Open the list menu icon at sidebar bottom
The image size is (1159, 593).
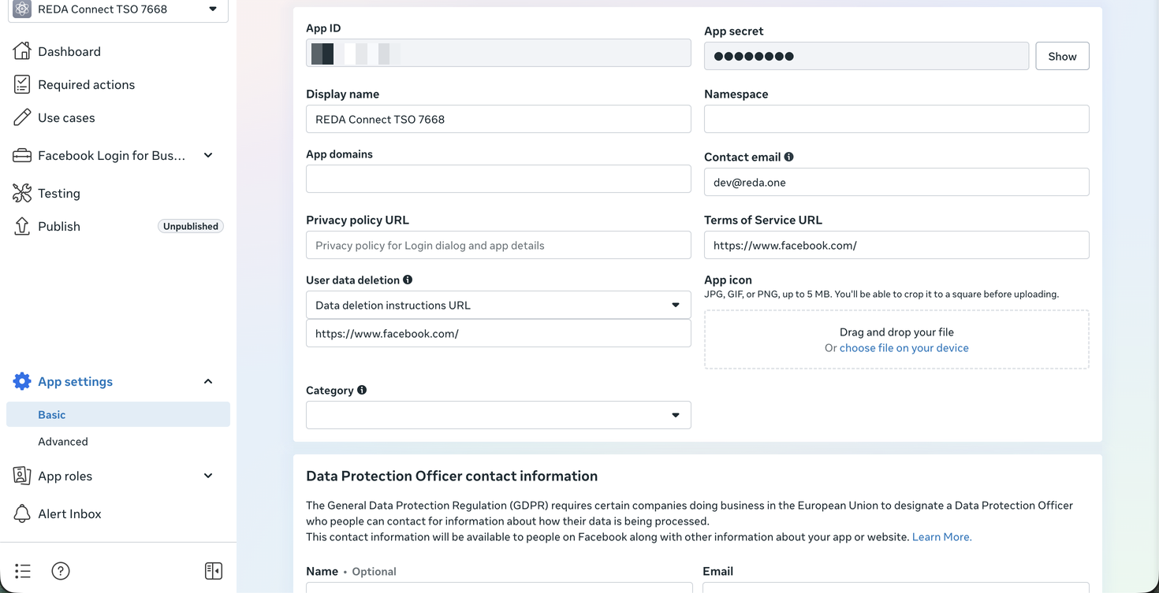point(23,571)
